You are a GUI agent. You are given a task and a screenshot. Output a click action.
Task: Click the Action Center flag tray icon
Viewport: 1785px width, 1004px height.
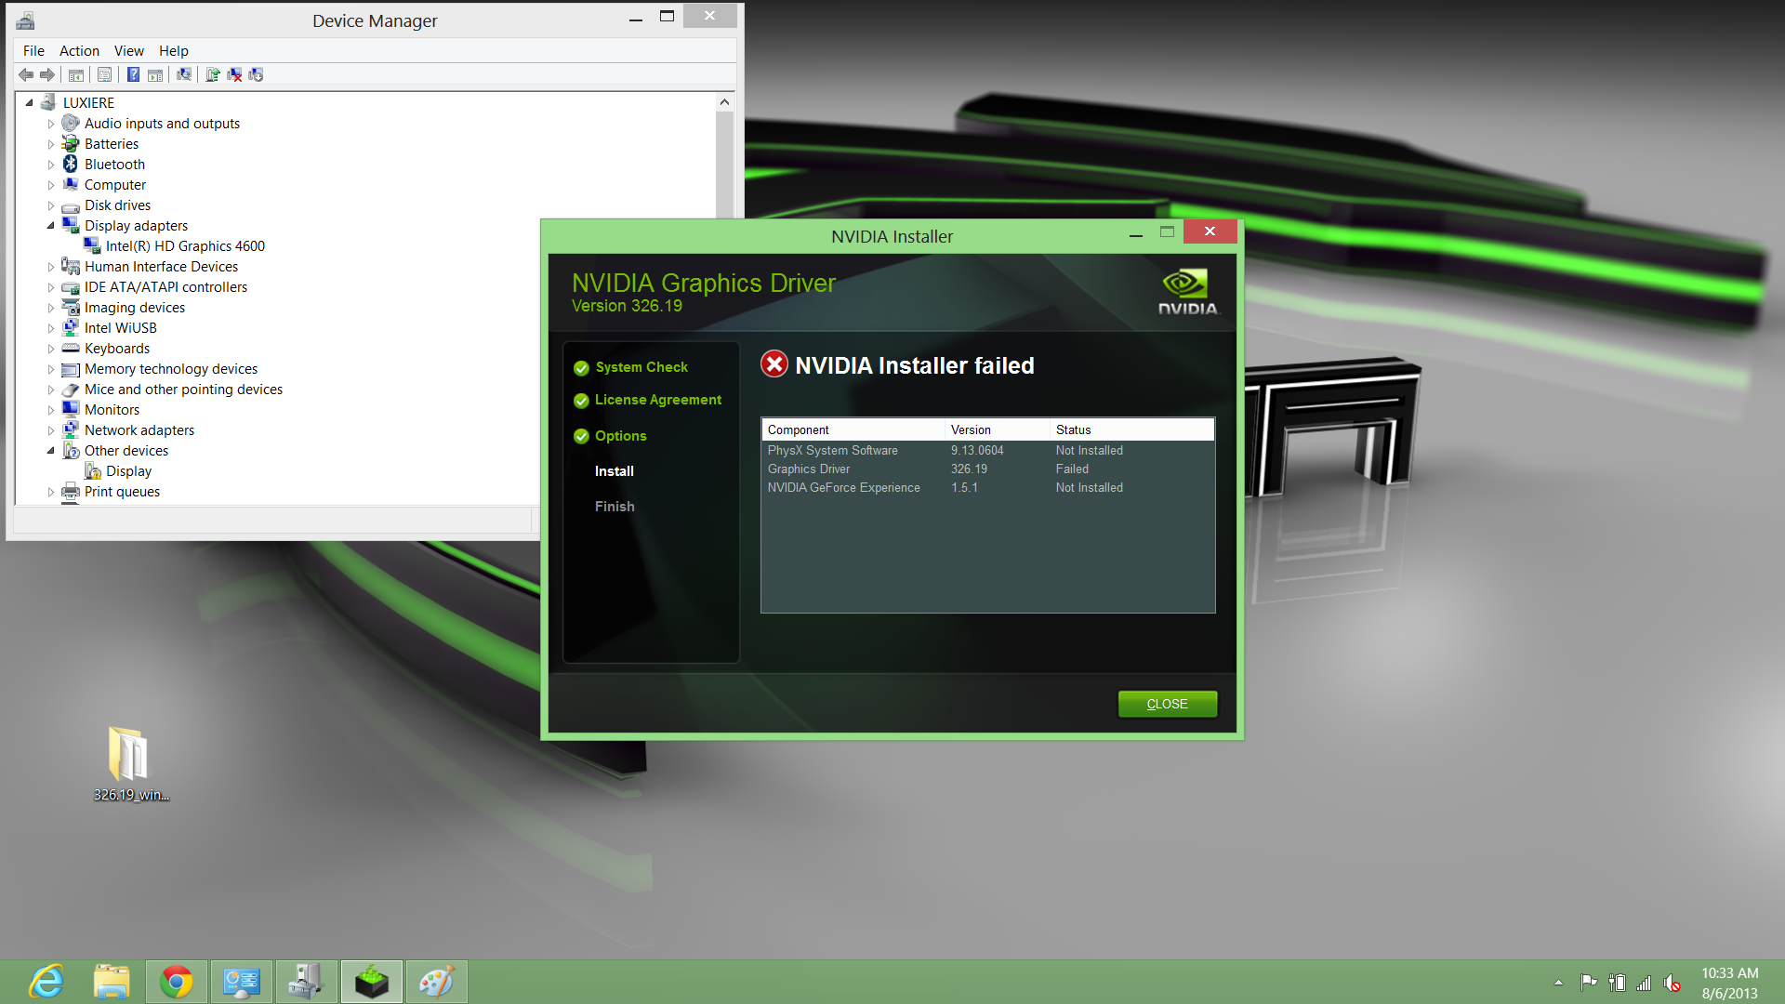tap(1589, 983)
